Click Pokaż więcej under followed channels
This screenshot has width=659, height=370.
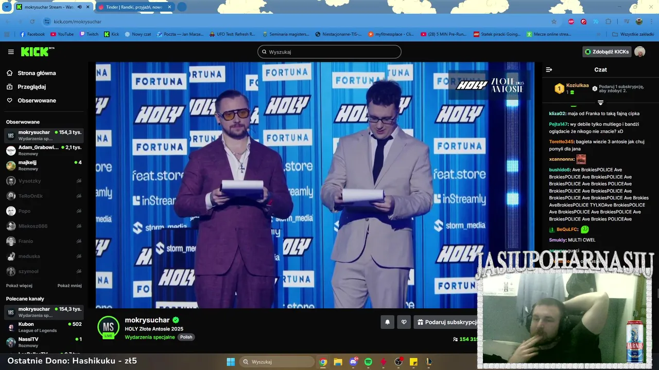(19, 286)
